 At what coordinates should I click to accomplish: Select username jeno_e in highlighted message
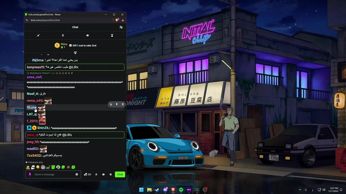tap(32, 135)
